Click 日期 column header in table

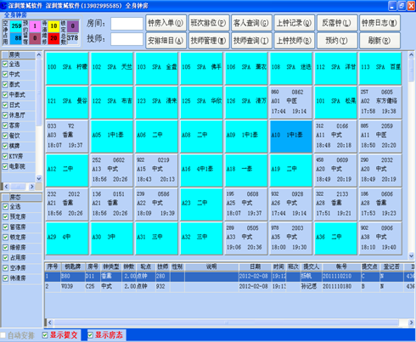click(x=256, y=266)
